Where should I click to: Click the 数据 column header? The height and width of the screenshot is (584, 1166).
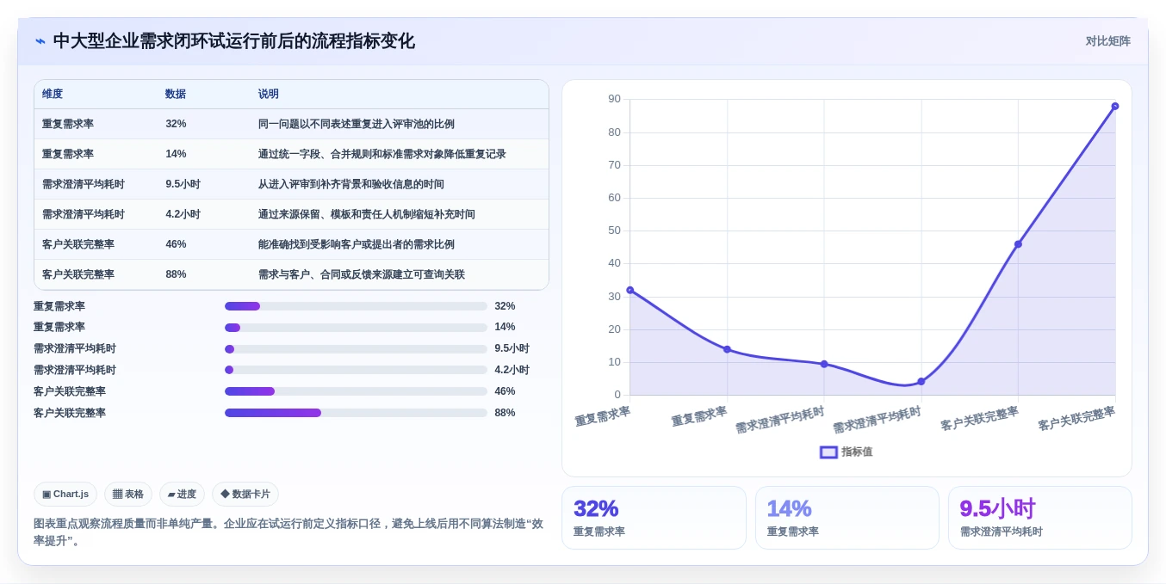coord(176,94)
